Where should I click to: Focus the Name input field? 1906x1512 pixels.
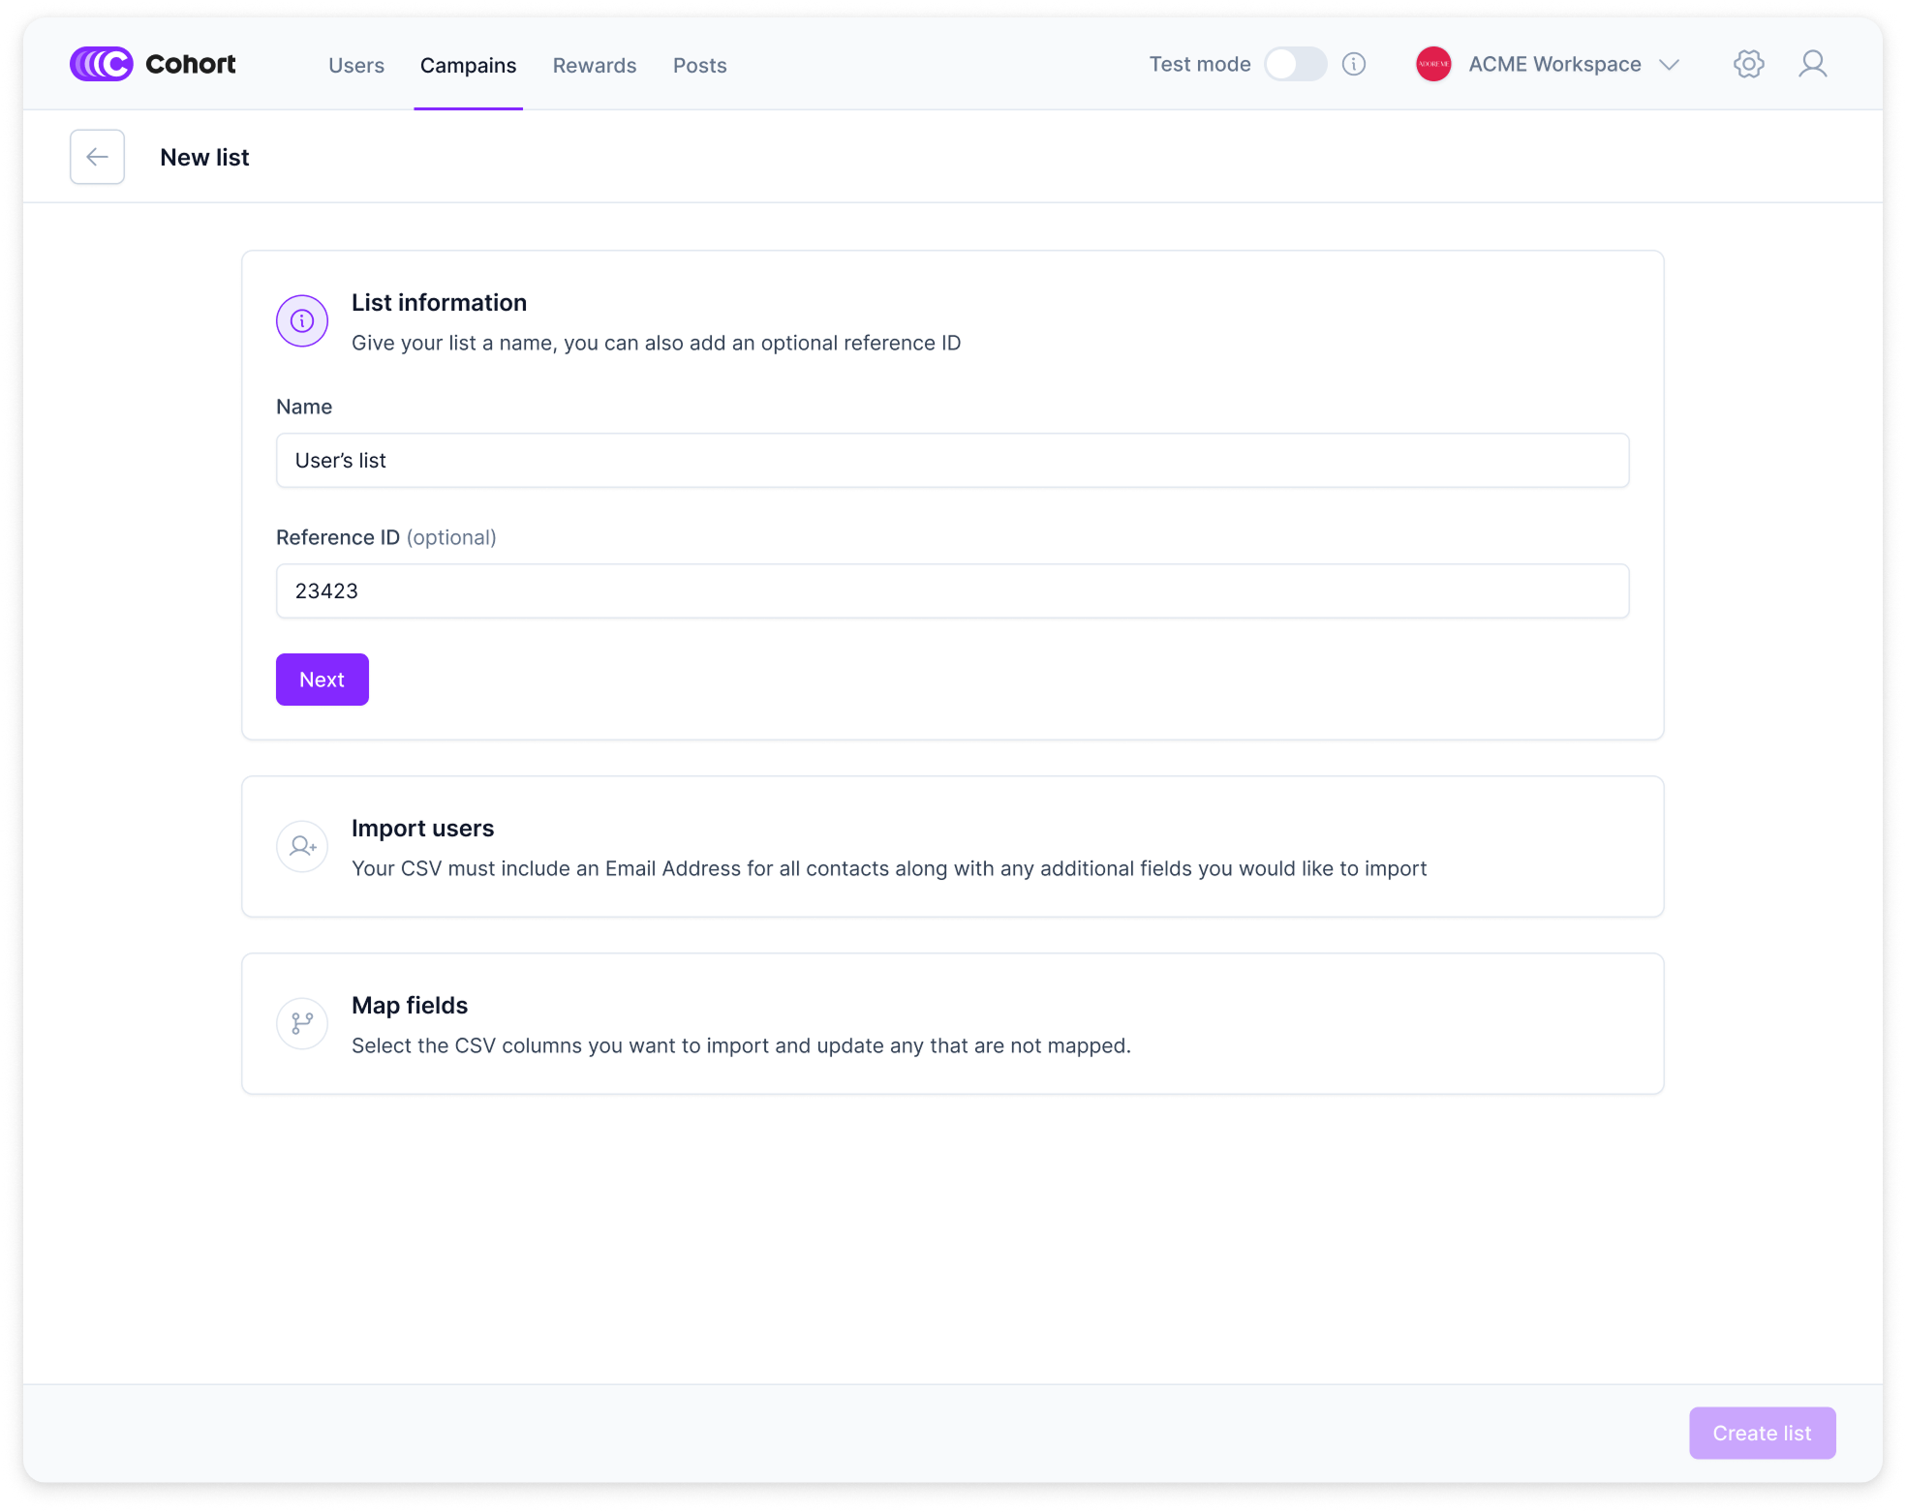click(952, 460)
